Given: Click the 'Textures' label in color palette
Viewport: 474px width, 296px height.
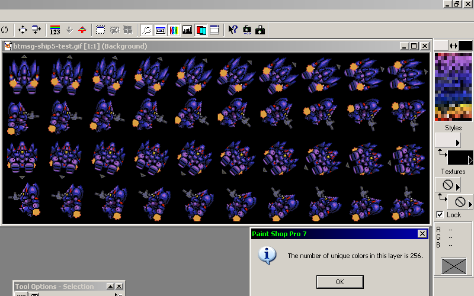Looking at the screenshot, I should pyautogui.click(x=453, y=172).
